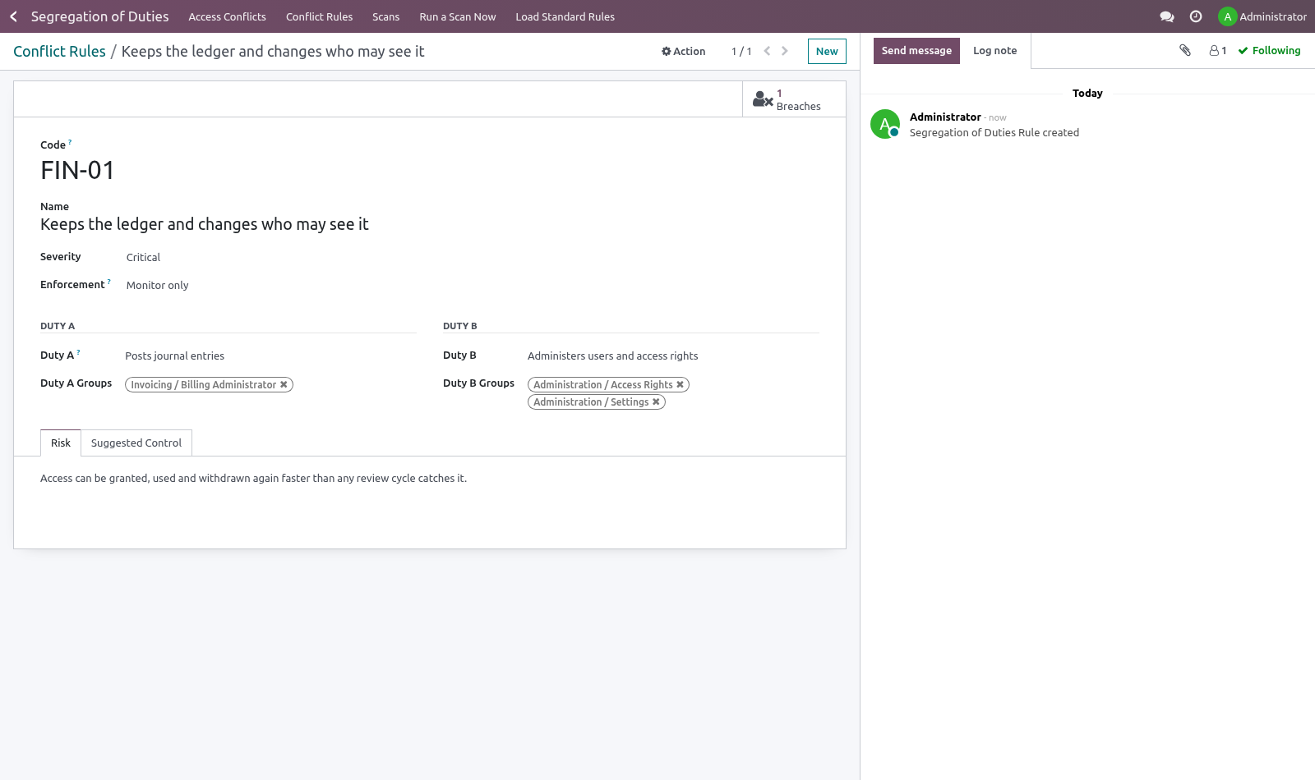Click the Code field help tooltip mark
Image resolution: width=1315 pixels, height=780 pixels.
[x=70, y=142]
